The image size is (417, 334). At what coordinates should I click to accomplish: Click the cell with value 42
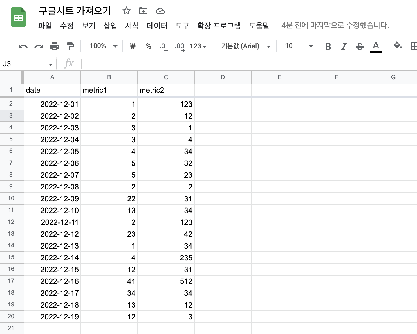pyautogui.click(x=166, y=234)
